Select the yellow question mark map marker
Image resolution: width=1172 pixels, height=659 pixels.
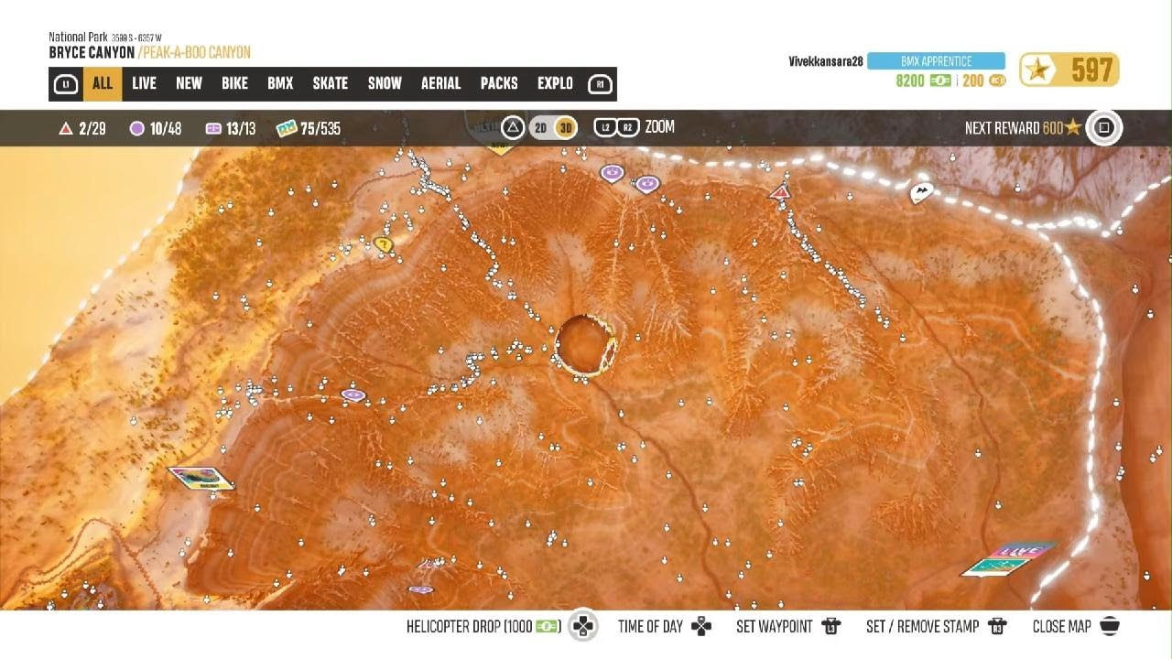pyautogui.click(x=384, y=244)
